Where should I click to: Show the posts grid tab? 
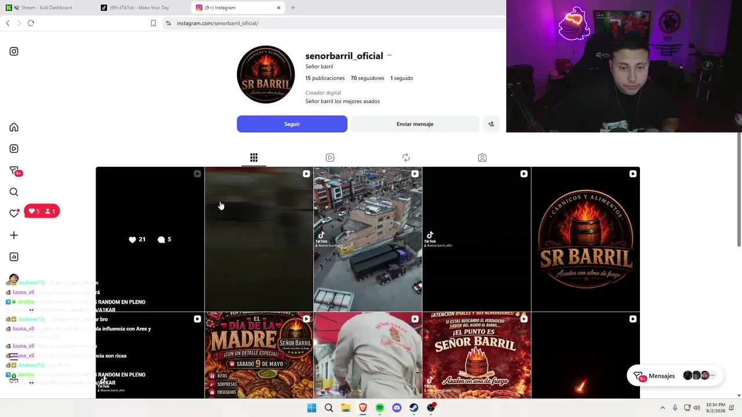(254, 158)
